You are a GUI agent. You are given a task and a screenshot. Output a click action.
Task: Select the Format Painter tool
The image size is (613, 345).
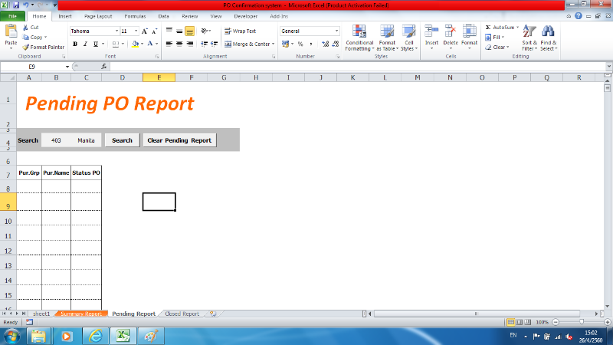tap(44, 47)
